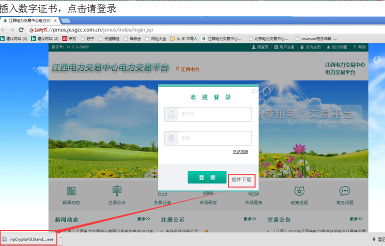This screenshot has width=385, height=246.
Task: Click the 新闻动态 news icon
Action: (x=71, y=191)
